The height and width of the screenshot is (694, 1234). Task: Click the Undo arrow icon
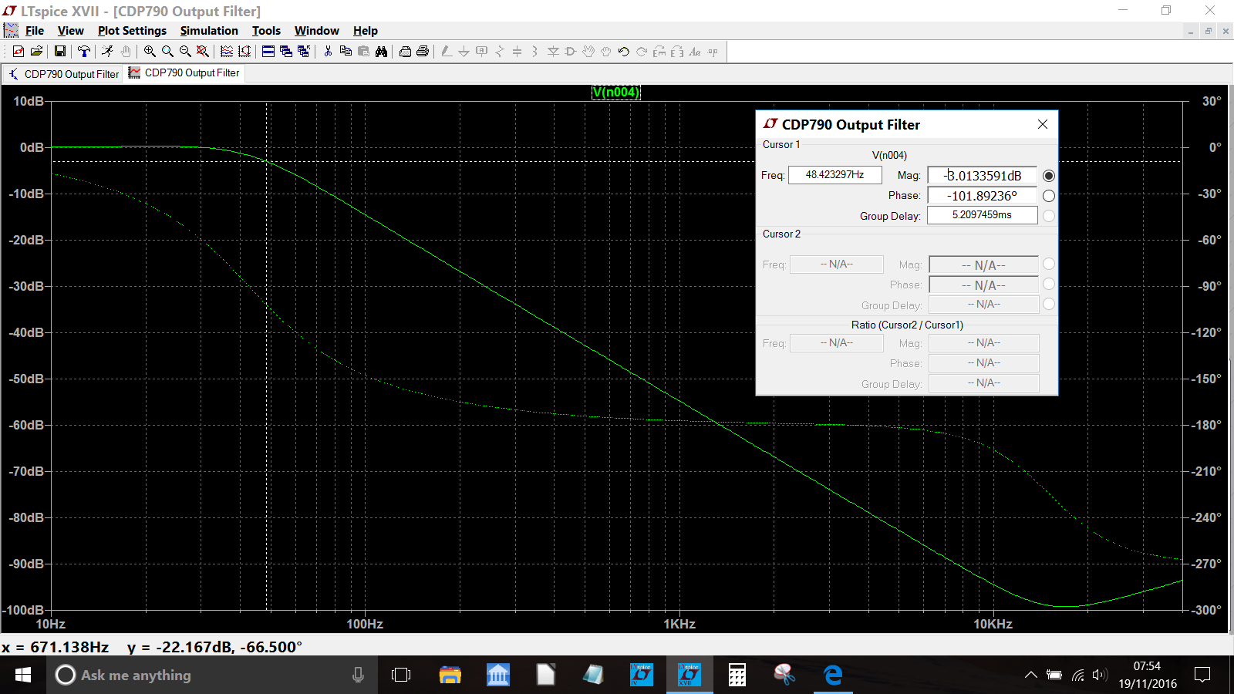tap(623, 52)
